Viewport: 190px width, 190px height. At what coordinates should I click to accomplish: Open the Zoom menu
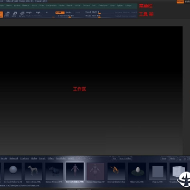click(x=112, y=5)
